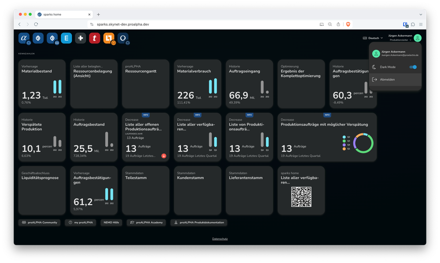Open the Verspätete Produktion tile
The width and height of the screenshot is (440, 263).
point(42,137)
